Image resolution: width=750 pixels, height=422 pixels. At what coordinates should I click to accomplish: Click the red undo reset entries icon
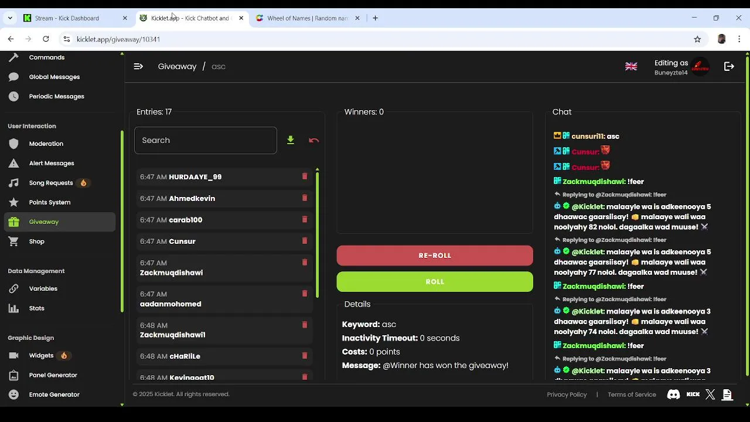pos(314,140)
